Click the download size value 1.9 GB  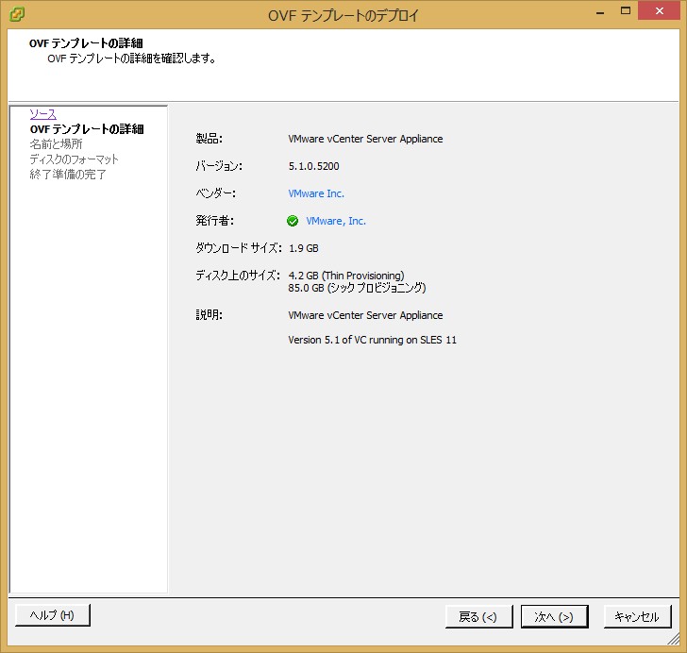[x=304, y=248]
